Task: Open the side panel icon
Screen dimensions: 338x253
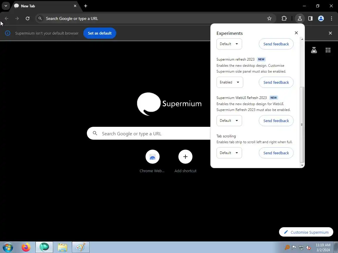Action: 310,18
